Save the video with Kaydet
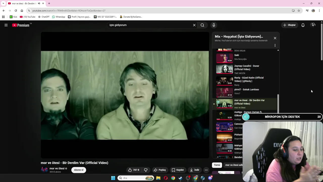The height and width of the screenshot is (182, 323). click(x=178, y=170)
